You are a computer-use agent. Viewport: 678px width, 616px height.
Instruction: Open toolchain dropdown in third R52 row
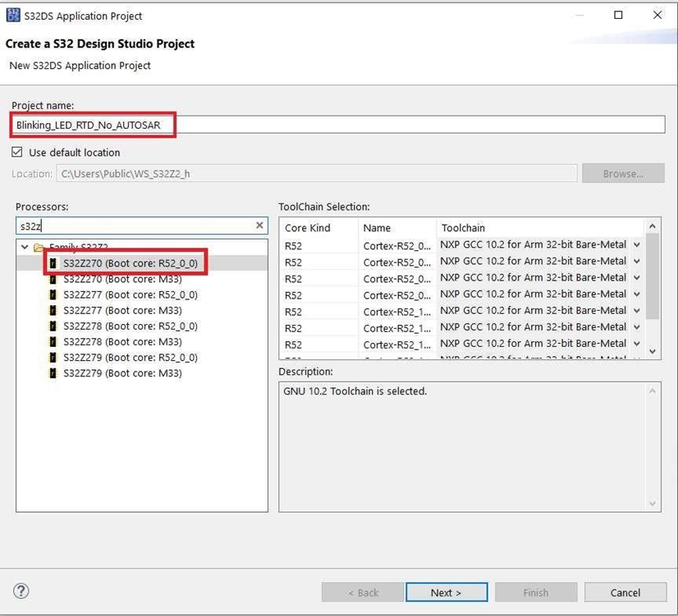636,277
